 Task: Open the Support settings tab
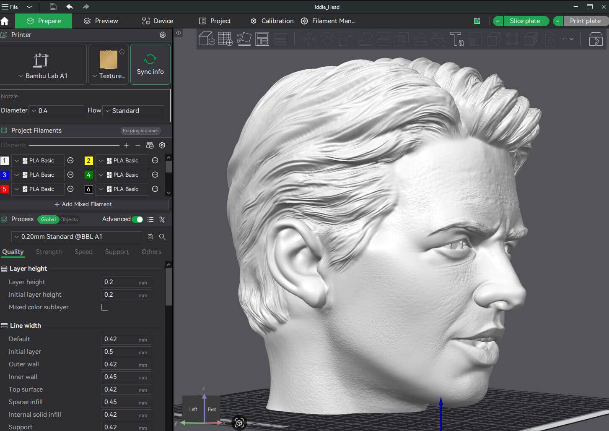point(117,252)
